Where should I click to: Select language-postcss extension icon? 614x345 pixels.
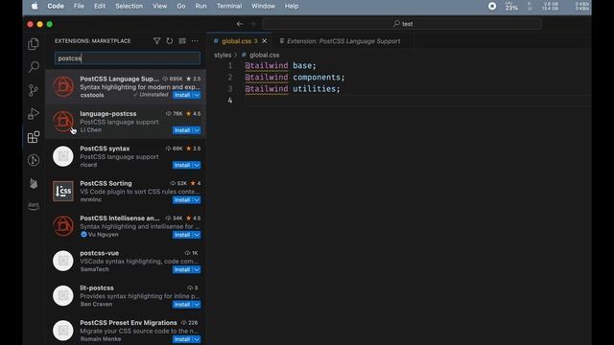pyautogui.click(x=63, y=122)
